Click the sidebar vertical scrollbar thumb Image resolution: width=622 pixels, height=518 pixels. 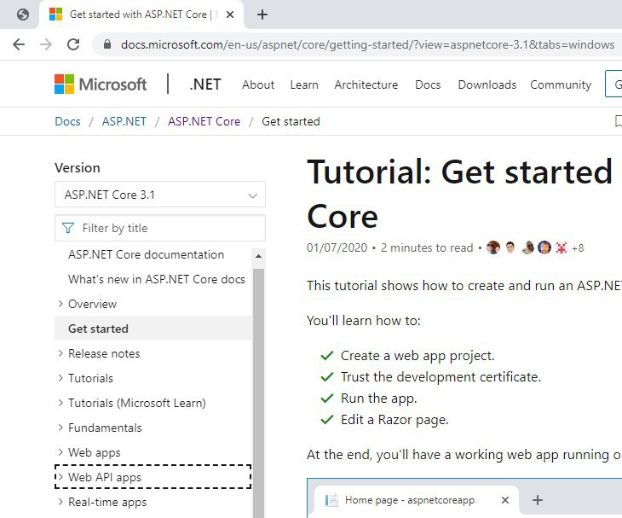pyautogui.click(x=259, y=393)
